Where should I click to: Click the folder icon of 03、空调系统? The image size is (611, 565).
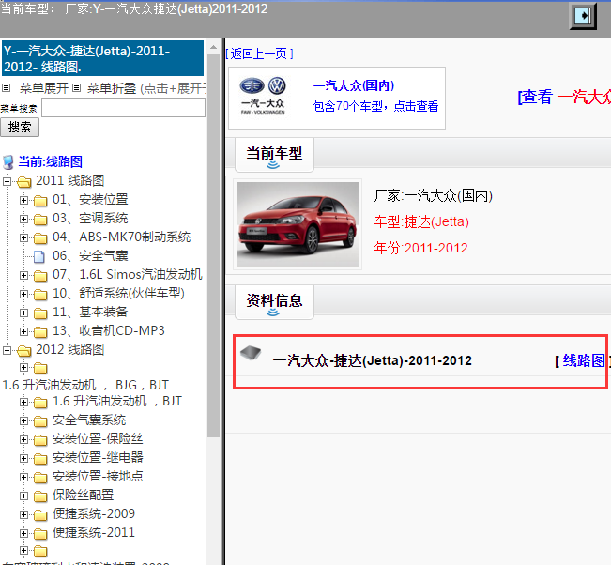pyautogui.click(x=40, y=219)
